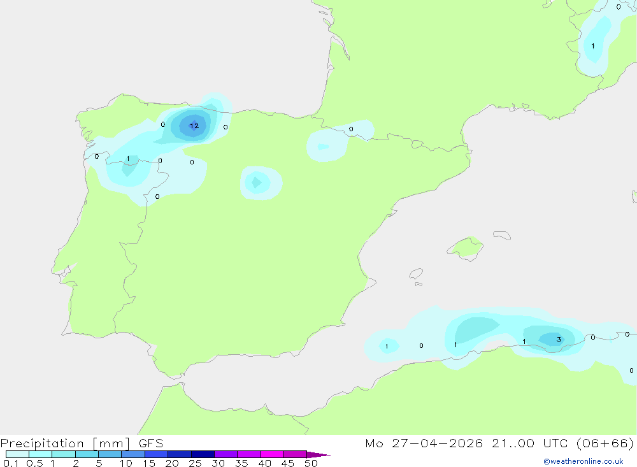The width and height of the screenshot is (637, 467).
Task: Pick the 15–20 mm blue legend swatch
Action: (x=156, y=454)
